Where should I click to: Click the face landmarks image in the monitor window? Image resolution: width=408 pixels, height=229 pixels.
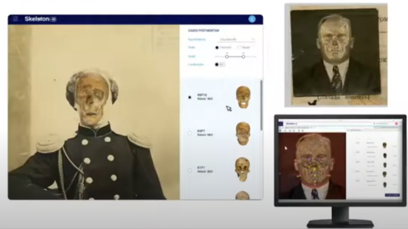pyautogui.click(x=312, y=166)
